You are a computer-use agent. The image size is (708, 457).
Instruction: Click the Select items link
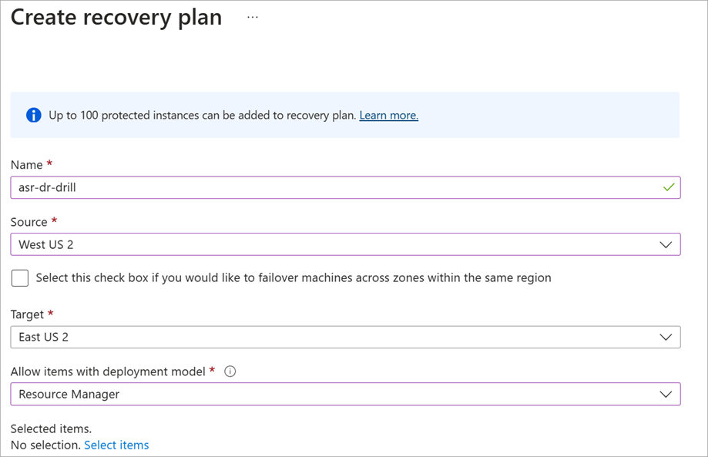116,445
